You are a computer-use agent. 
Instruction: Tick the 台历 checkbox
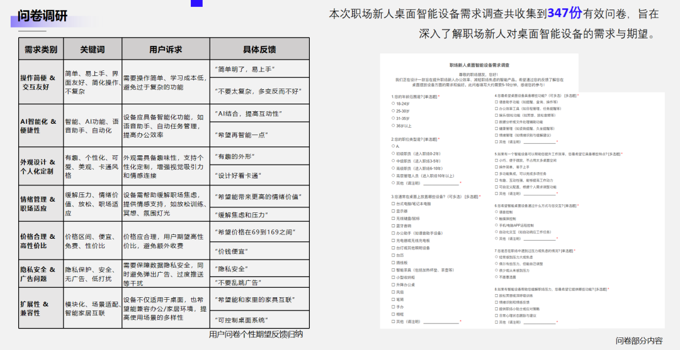[x=392, y=255]
